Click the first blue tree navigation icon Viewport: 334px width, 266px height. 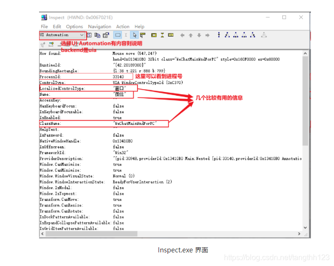click(219, 35)
